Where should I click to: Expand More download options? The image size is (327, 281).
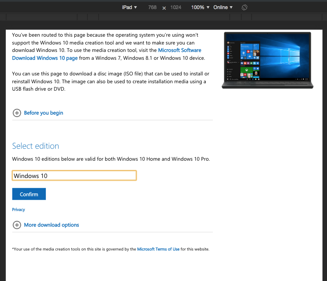(52, 225)
